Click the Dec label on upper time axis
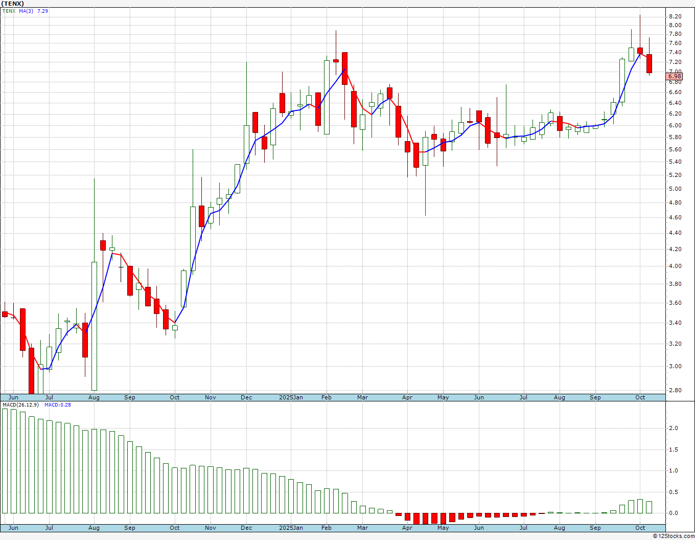The width and height of the screenshot is (695, 540). 246,397
